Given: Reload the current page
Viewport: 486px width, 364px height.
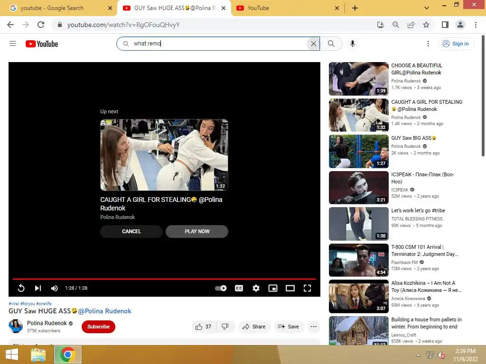Looking at the screenshot, I should coord(41,25).
